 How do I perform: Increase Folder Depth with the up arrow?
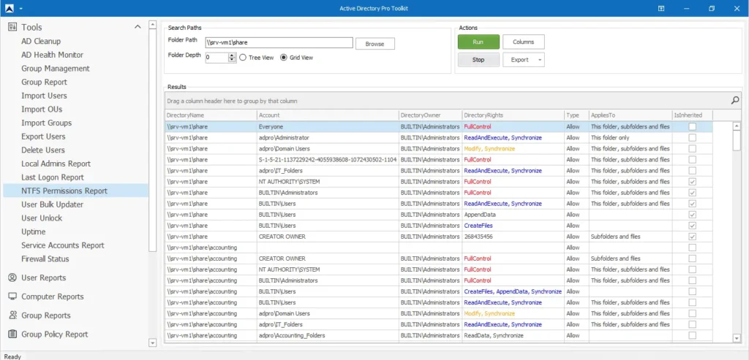pyautogui.click(x=232, y=55)
